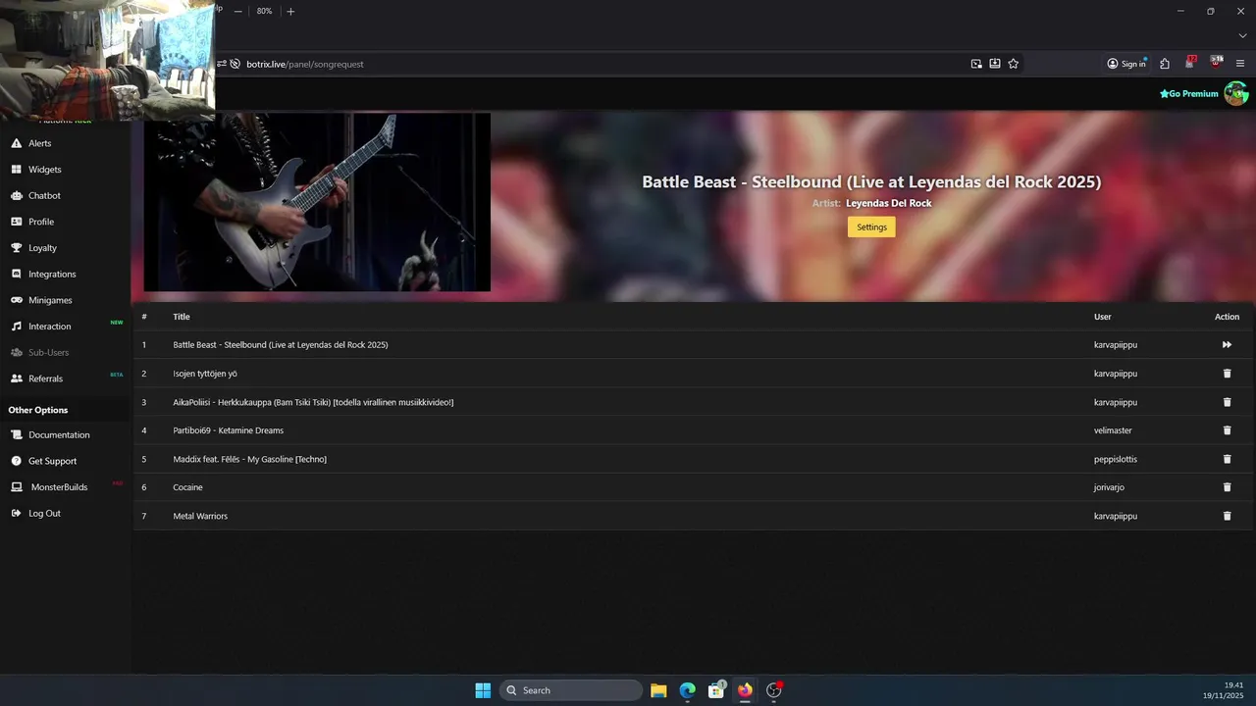Open the Minigames controller icon
Screen dimensions: 1256x706
pos(16,300)
